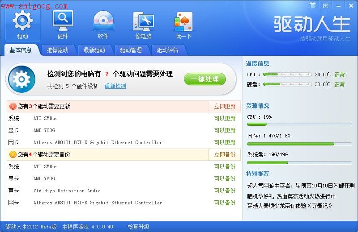358x232 pixels.
Task: Click 可以更新 for Atheros AR8131 network card
Action: [225, 142]
